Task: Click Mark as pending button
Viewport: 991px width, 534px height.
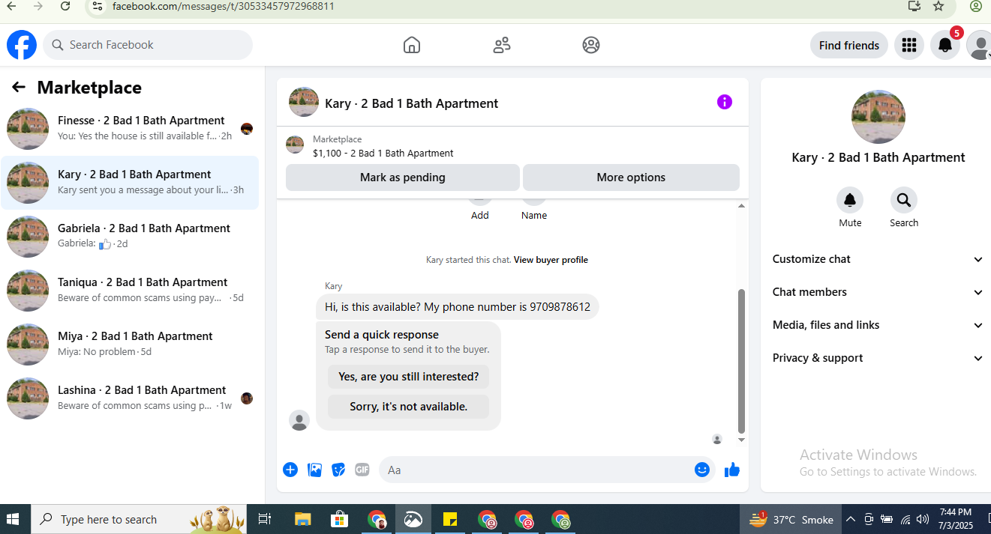Action: pyautogui.click(x=403, y=178)
